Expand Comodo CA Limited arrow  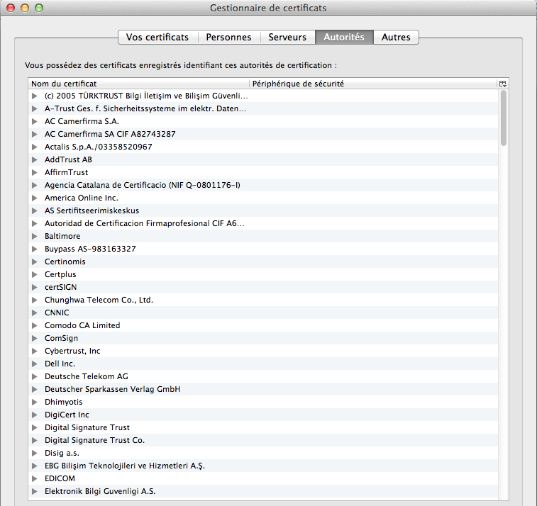pos(34,325)
